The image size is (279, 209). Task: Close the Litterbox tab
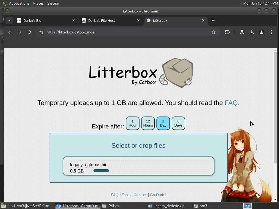click(203, 20)
